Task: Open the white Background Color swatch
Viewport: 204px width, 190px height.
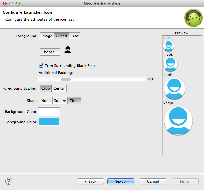Action: 49,112
